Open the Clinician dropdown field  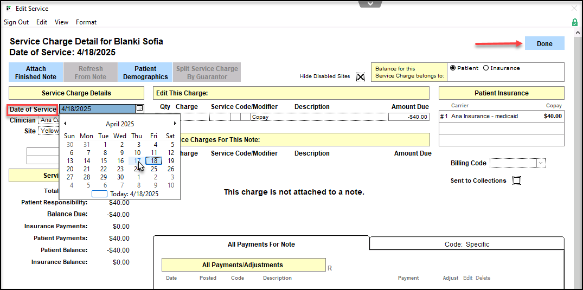coord(49,120)
